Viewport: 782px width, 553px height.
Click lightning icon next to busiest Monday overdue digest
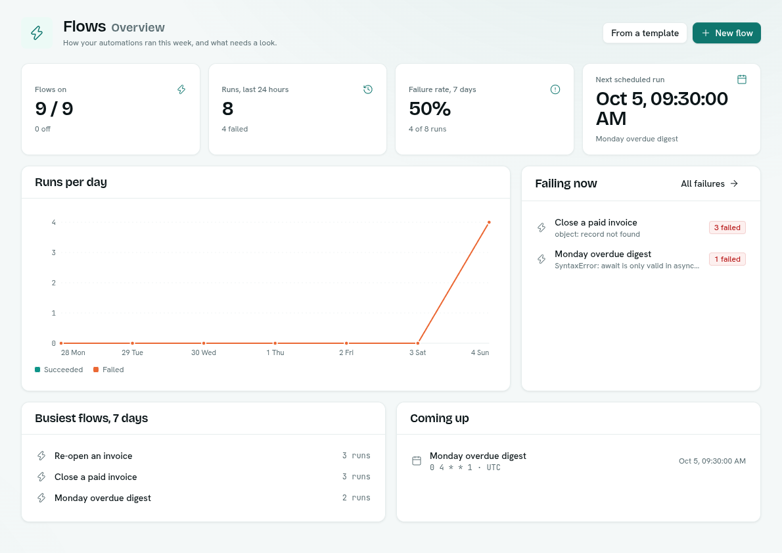41,498
